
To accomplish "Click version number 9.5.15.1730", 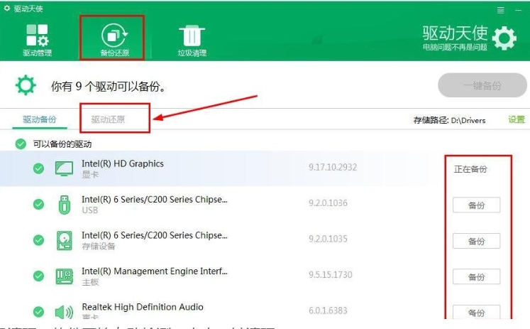I will coord(330,275).
